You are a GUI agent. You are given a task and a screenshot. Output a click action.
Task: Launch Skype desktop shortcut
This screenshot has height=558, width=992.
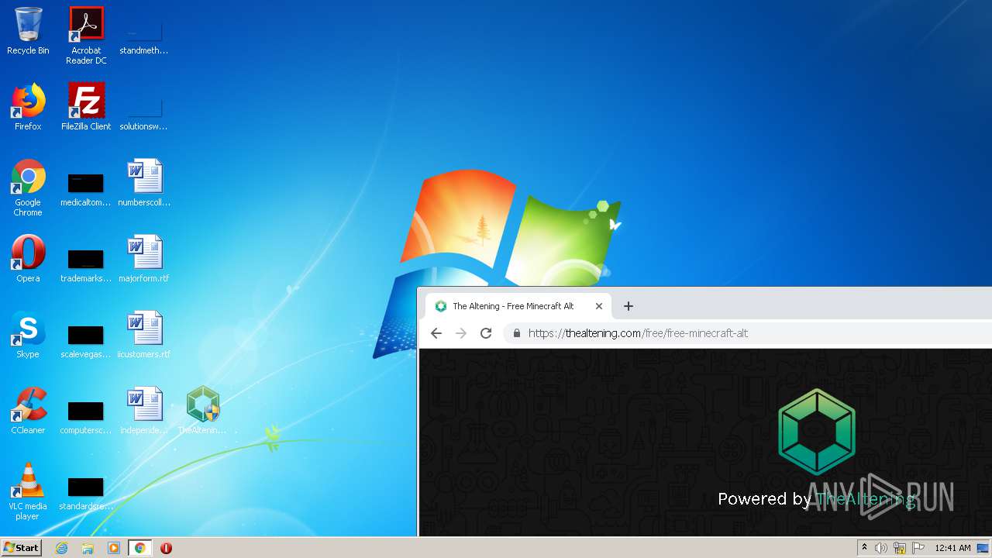tap(28, 335)
